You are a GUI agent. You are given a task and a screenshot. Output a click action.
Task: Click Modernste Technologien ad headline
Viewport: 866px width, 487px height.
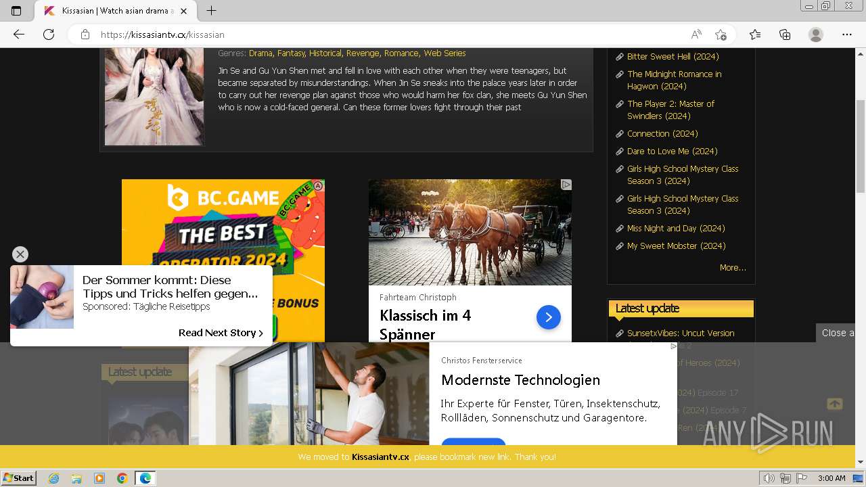pos(520,380)
